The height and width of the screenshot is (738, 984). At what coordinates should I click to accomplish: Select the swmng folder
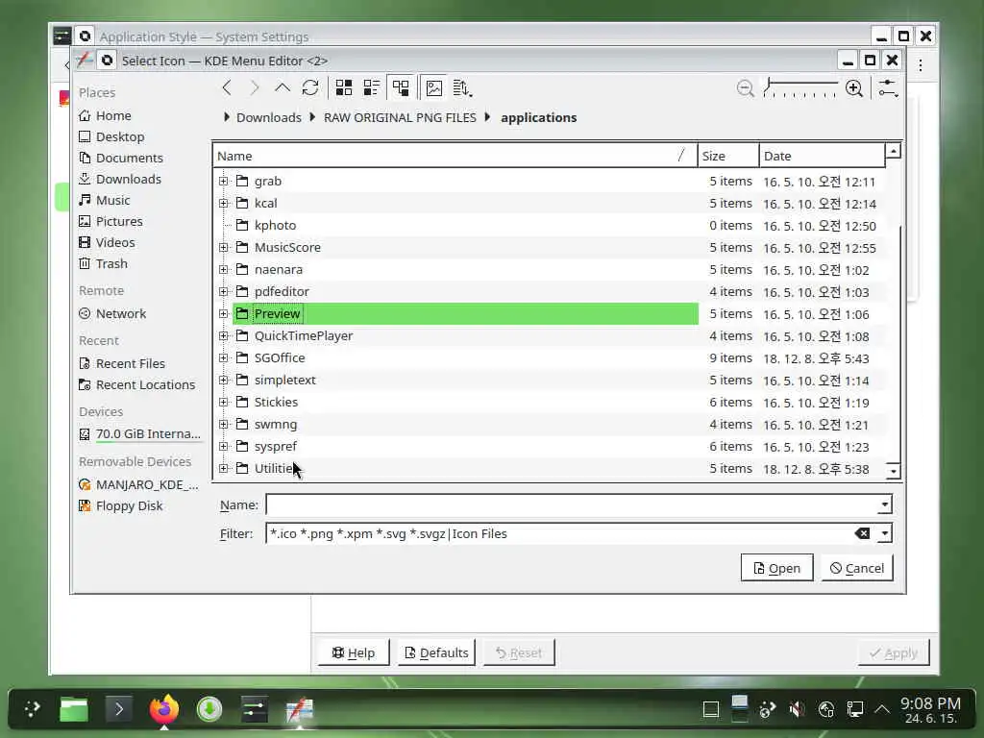(x=276, y=425)
